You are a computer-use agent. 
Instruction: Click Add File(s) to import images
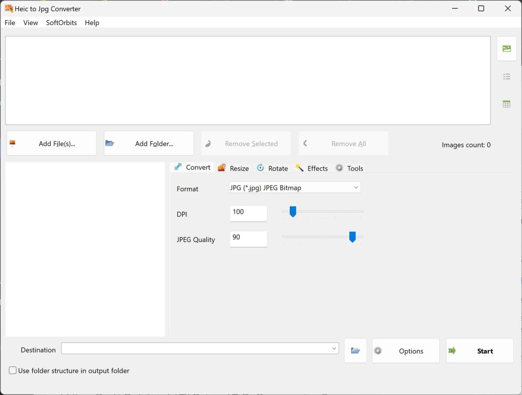(51, 143)
